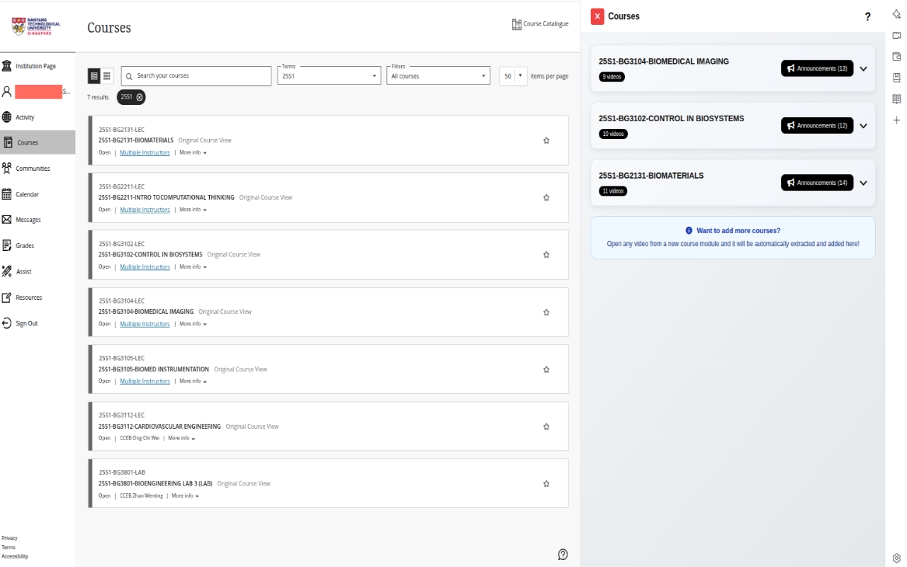This screenshot has height=567, width=907.
Task: Open 25S1-BG2211-INTRO TO COMPUTATIONAL THINKING course
Action: (167, 198)
